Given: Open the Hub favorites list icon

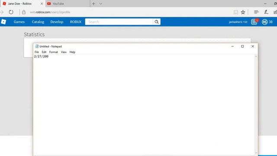Looking at the screenshot, I should coord(256,12).
